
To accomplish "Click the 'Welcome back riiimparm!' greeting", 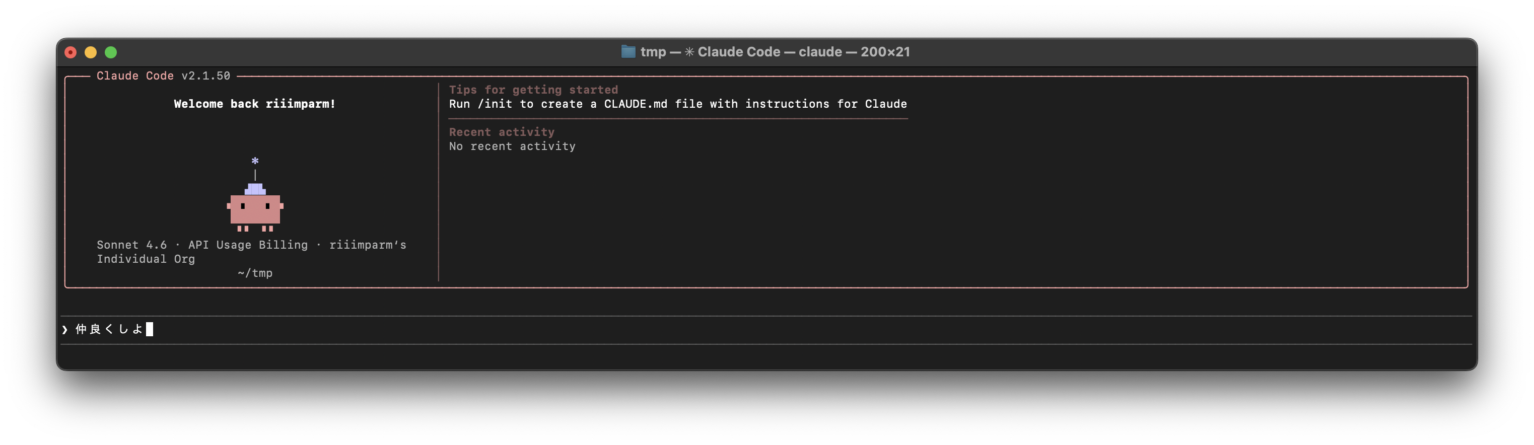I will click(x=254, y=104).
